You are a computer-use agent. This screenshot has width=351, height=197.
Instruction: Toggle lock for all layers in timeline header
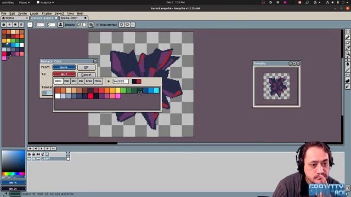(33, 154)
